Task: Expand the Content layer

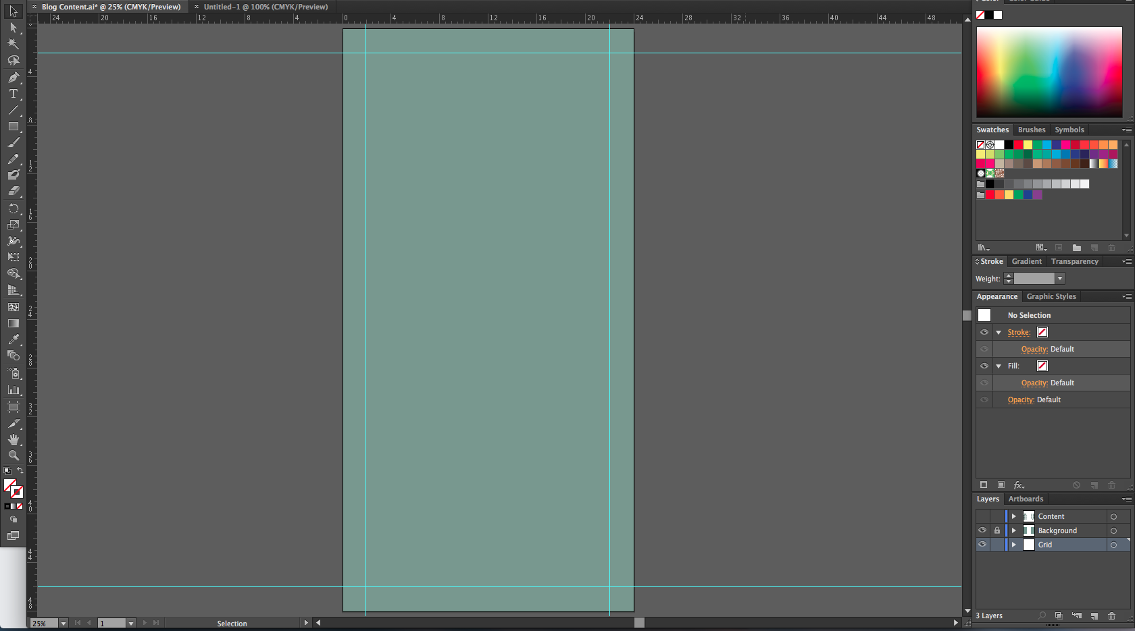Action: (1013, 516)
